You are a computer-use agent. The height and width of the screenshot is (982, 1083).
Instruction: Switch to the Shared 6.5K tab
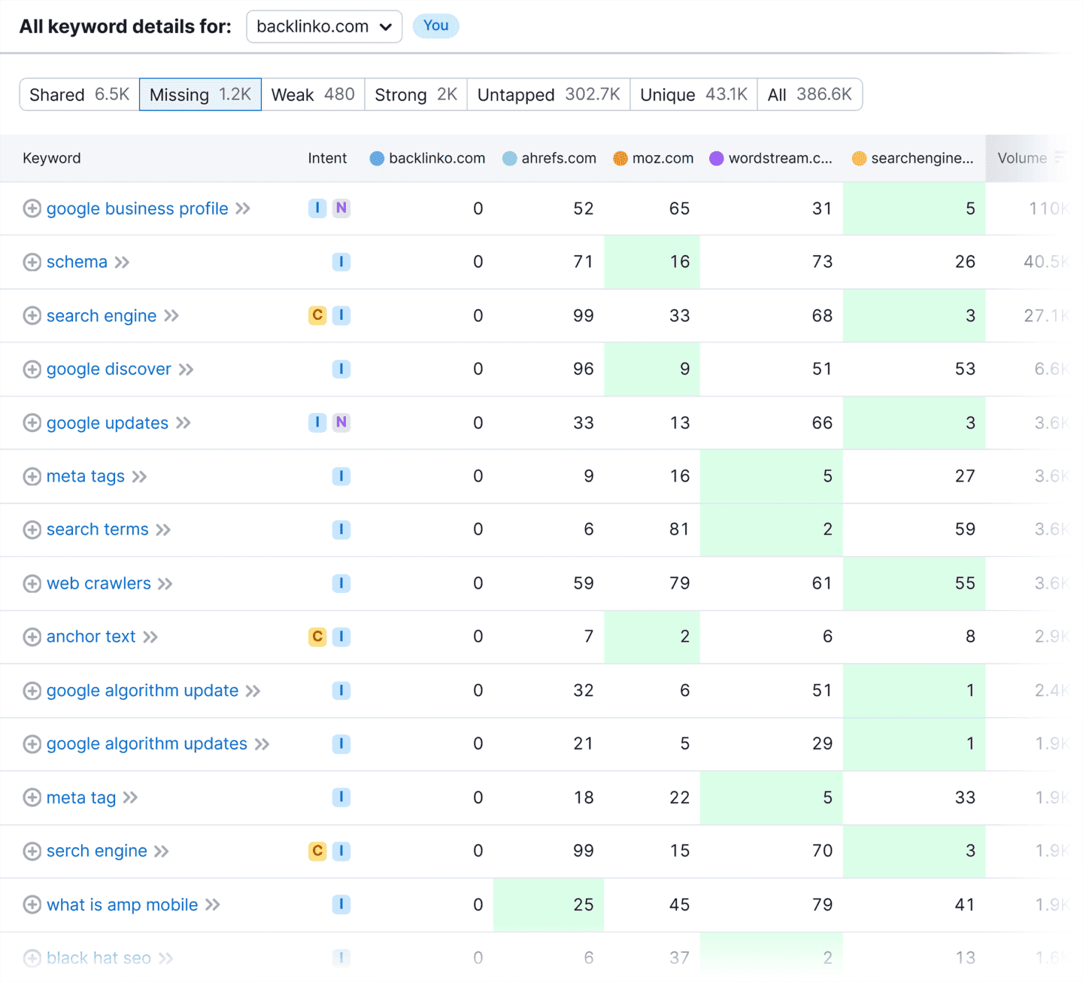(x=79, y=95)
